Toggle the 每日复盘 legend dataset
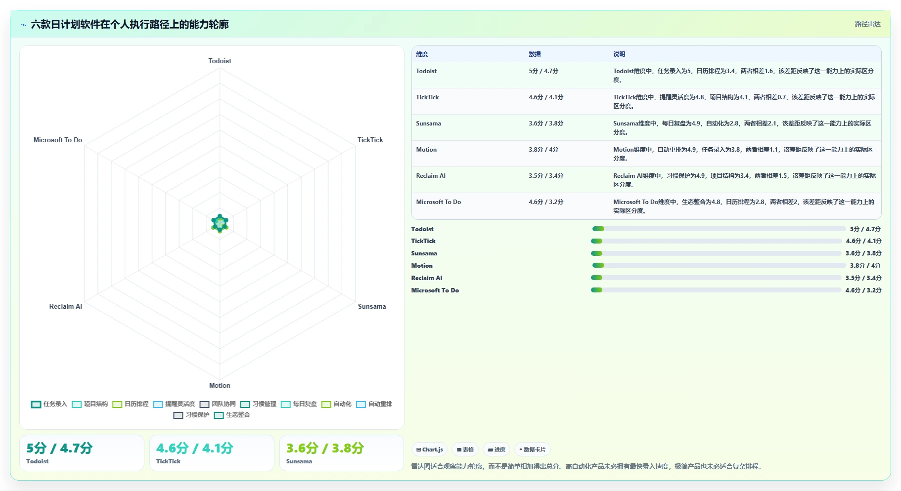 (x=299, y=404)
